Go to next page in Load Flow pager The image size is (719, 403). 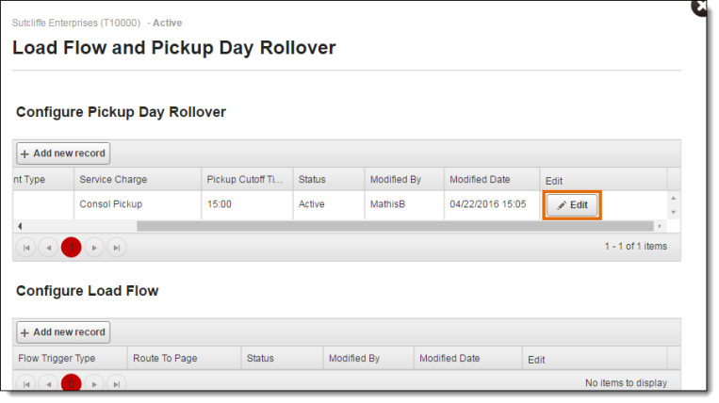coord(94,383)
